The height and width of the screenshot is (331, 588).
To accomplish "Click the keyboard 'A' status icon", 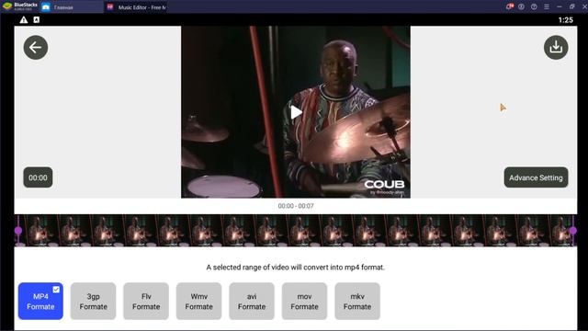I will pos(37,20).
